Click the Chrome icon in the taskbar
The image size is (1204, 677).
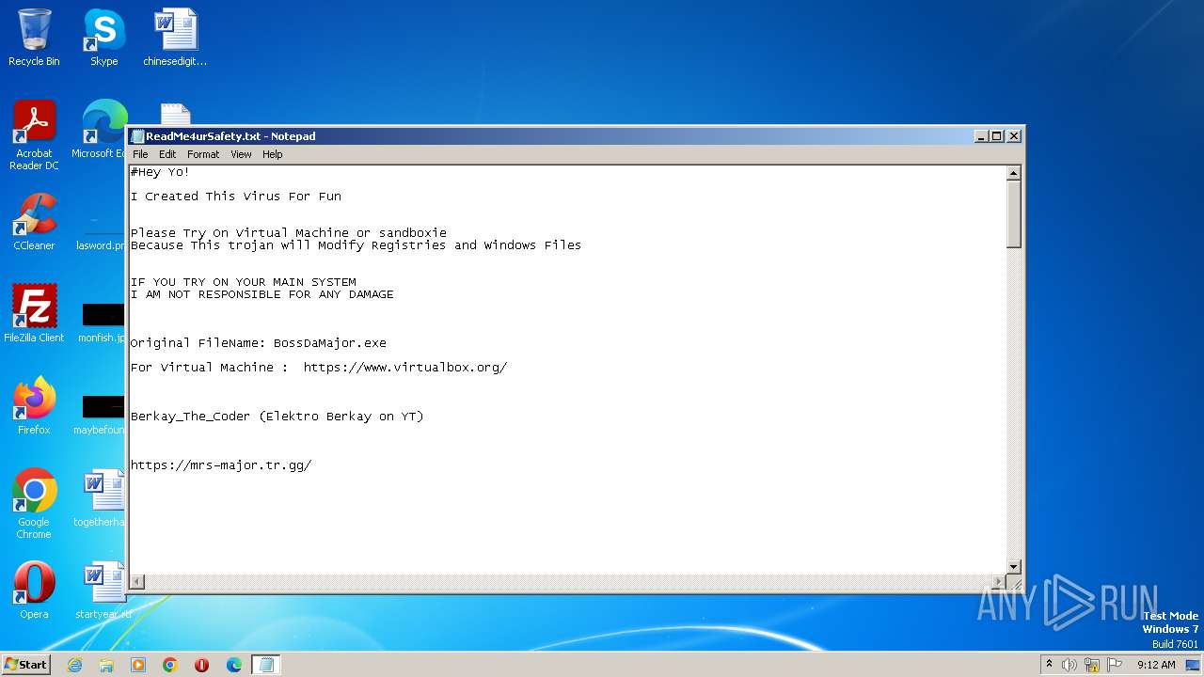click(x=170, y=665)
